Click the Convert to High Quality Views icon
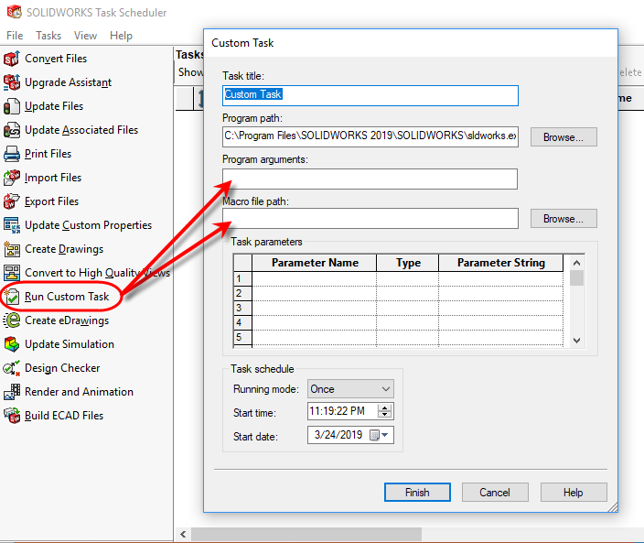Screen dimensions: 644x543 pyautogui.click(x=12, y=273)
